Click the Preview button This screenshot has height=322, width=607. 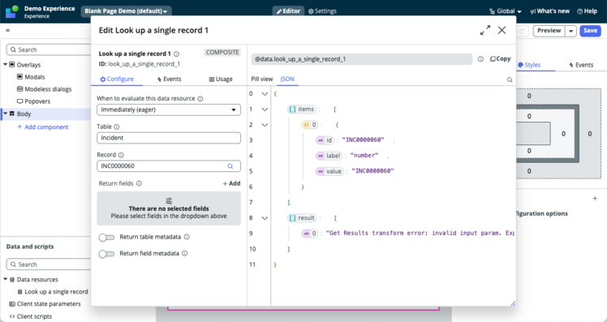tap(549, 31)
